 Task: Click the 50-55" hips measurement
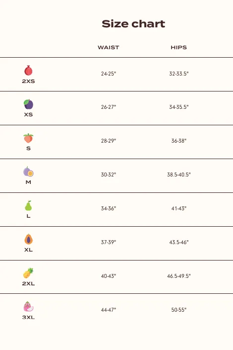coord(179,310)
